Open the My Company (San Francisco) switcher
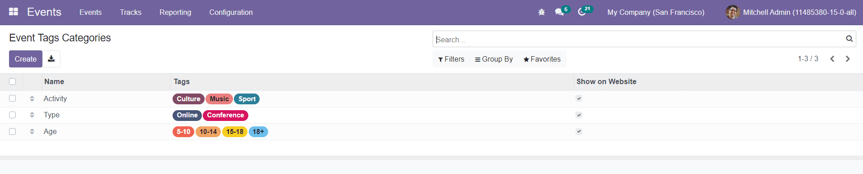Image resolution: width=863 pixels, height=174 pixels. 656,12
